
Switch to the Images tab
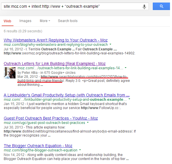click(25, 21)
